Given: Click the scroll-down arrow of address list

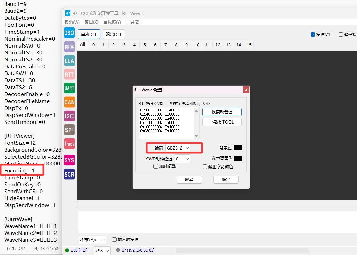Looking at the screenshot, I should point(196,136).
